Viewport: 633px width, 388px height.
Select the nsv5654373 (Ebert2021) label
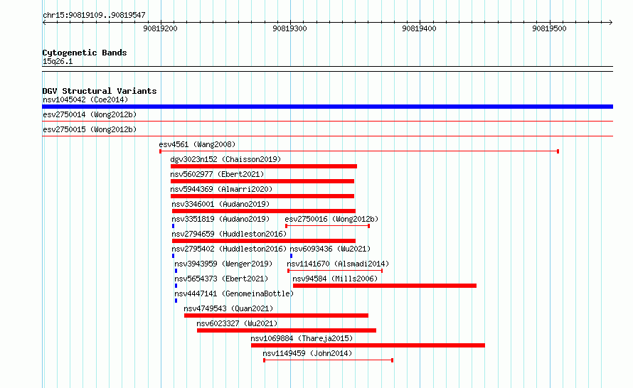pyautogui.click(x=221, y=279)
